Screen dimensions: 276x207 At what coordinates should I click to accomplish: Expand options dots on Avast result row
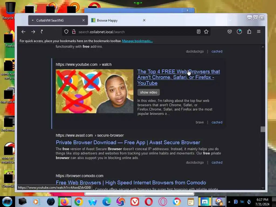click(208, 163)
